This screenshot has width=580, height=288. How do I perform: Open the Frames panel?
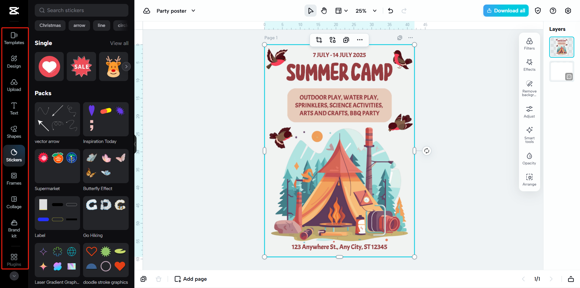pos(14,179)
